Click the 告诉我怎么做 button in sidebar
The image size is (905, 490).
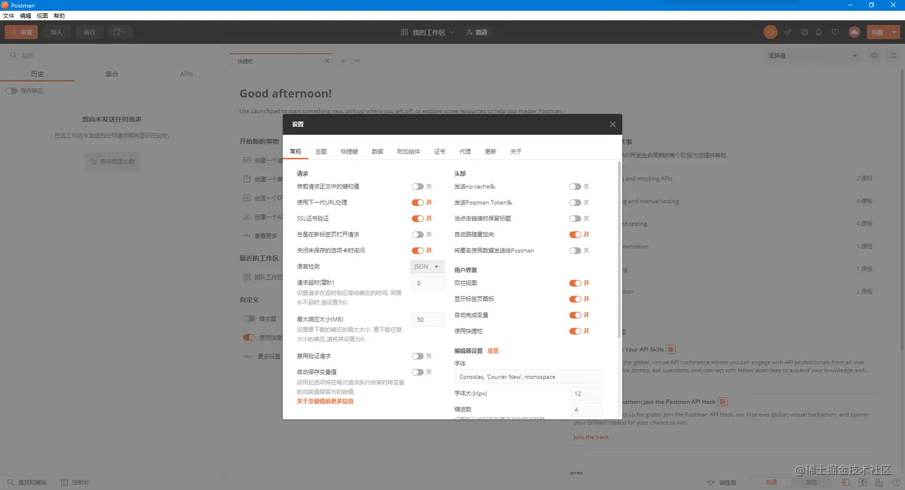(112, 161)
